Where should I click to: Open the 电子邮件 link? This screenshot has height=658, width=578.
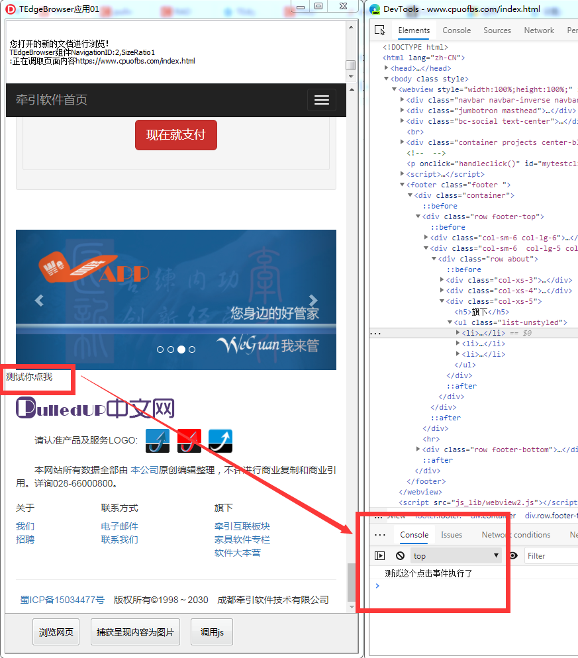coord(119,526)
